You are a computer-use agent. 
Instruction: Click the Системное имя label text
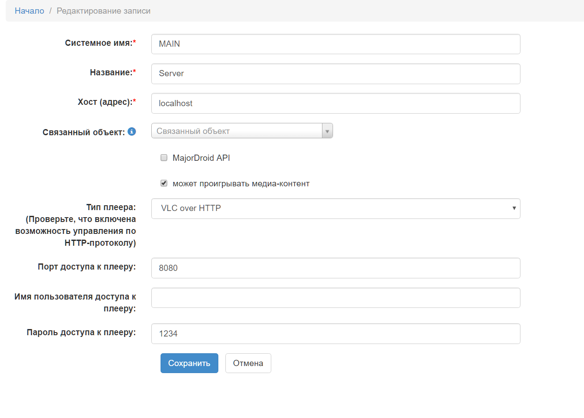coord(98,43)
